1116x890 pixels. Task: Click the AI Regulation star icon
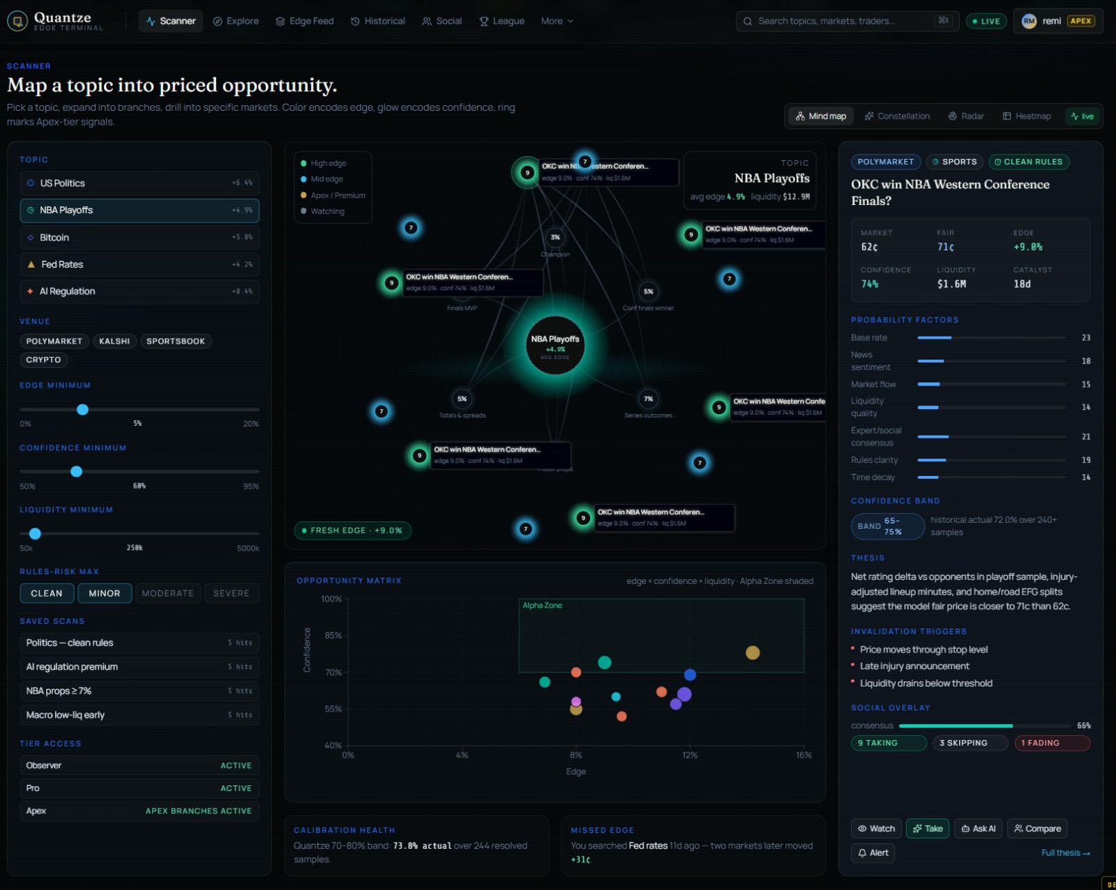(30, 291)
